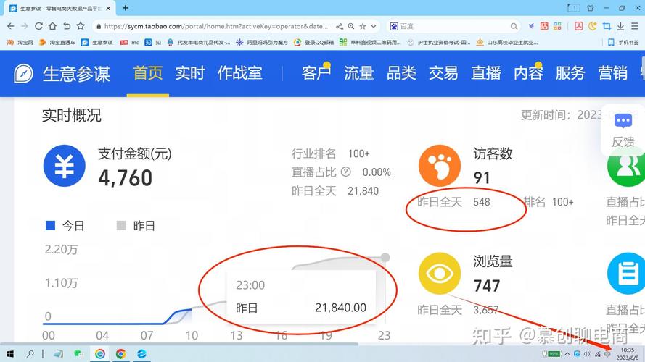Screen dimensions: 645x362
Task: Open the 品类 menu
Action: click(x=401, y=73)
